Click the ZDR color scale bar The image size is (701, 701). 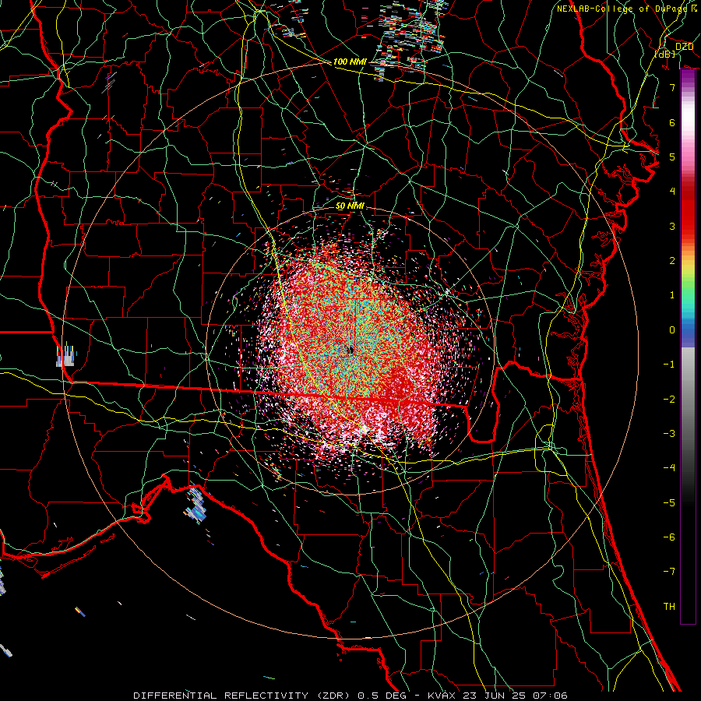pyautogui.click(x=688, y=347)
